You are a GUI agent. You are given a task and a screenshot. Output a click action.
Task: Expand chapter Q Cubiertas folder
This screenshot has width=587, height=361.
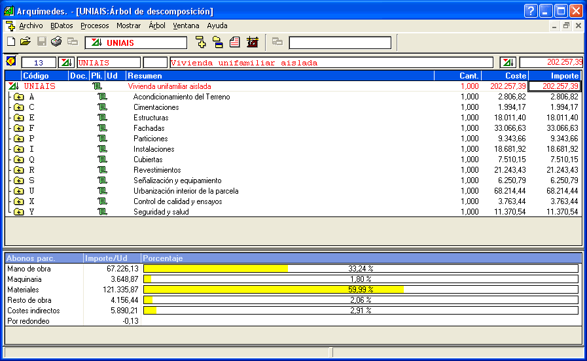19,160
